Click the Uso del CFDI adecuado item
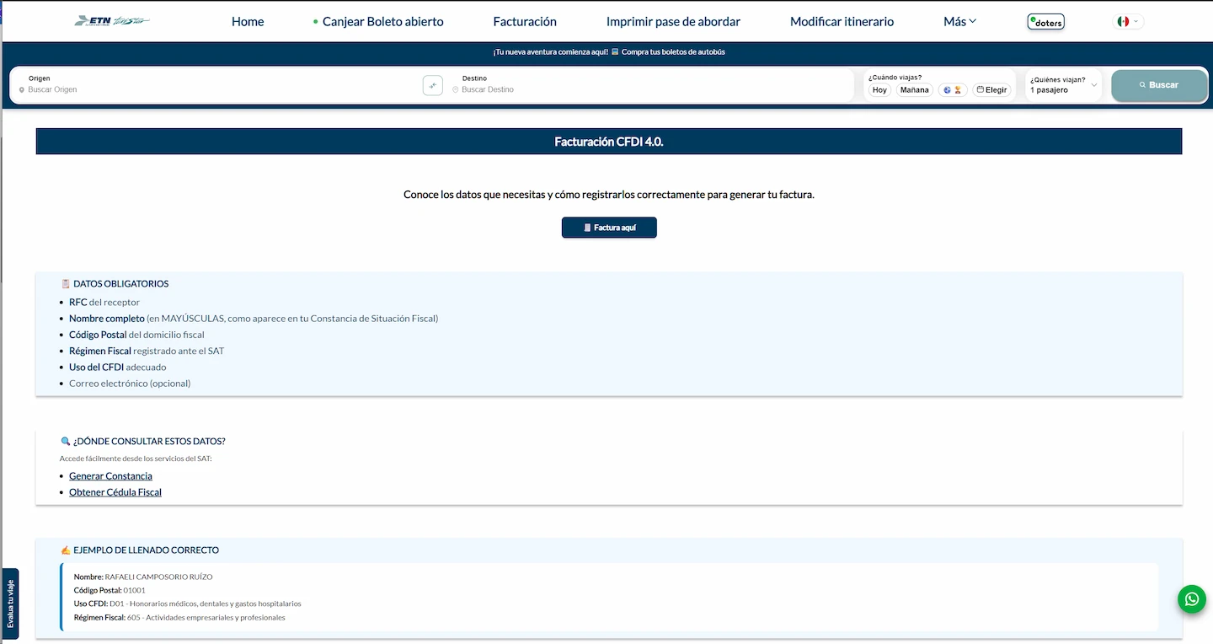Image resolution: width=1213 pixels, height=644 pixels. [x=118, y=368]
